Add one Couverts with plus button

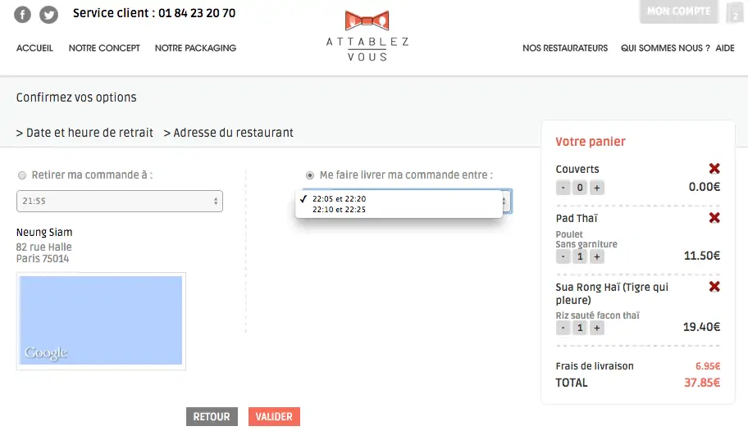click(597, 188)
